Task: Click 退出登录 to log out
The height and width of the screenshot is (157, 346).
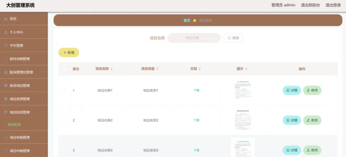Action: pyautogui.click(x=333, y=5)
